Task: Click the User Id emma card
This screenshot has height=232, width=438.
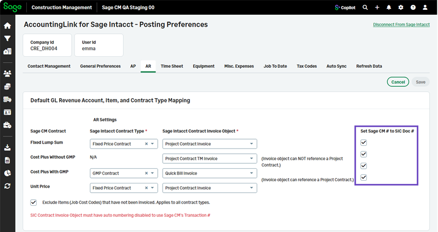Action: (99, 45)
